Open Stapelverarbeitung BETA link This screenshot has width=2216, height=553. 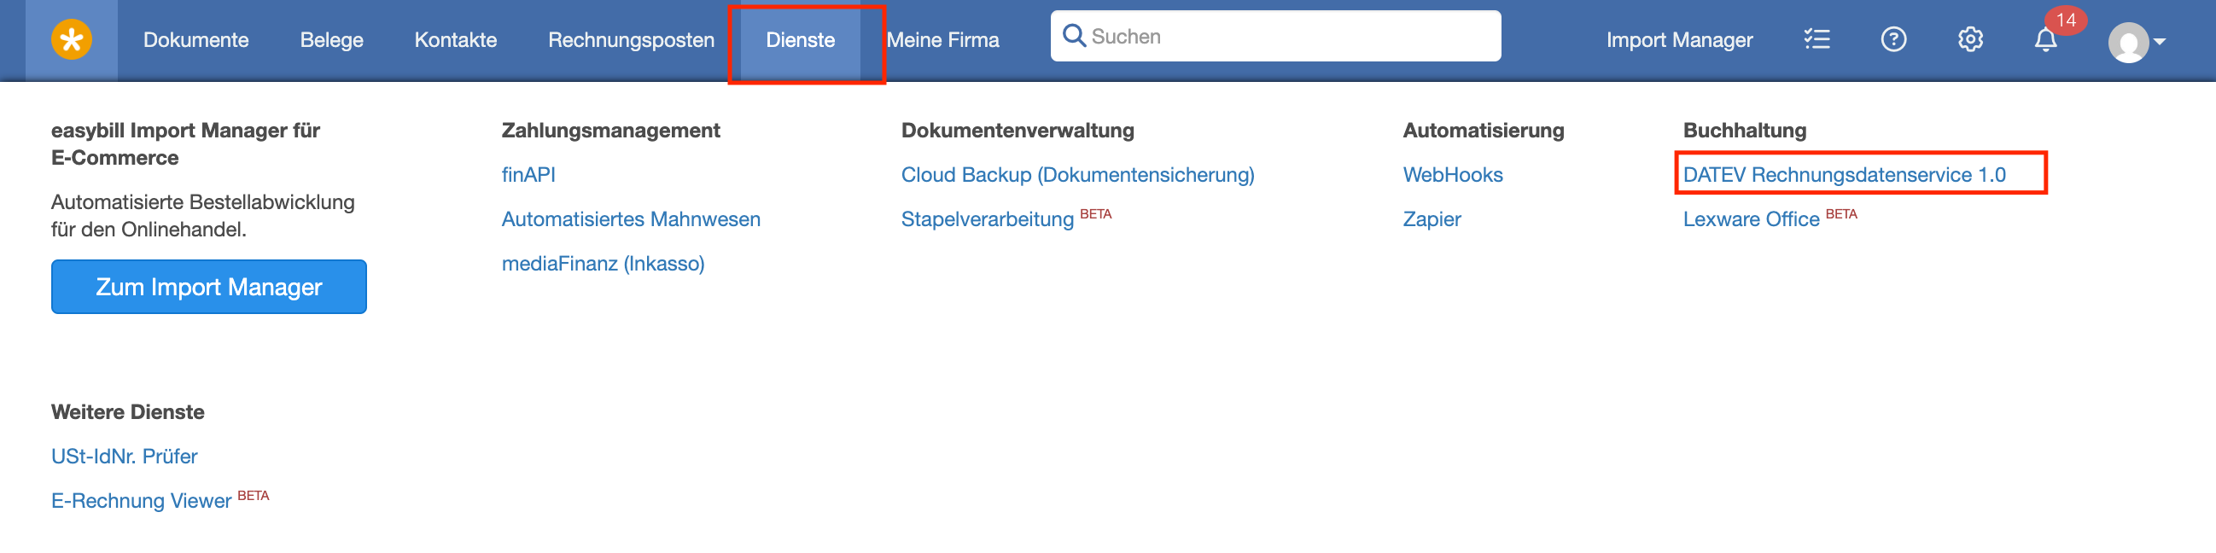click(1006, 218)
